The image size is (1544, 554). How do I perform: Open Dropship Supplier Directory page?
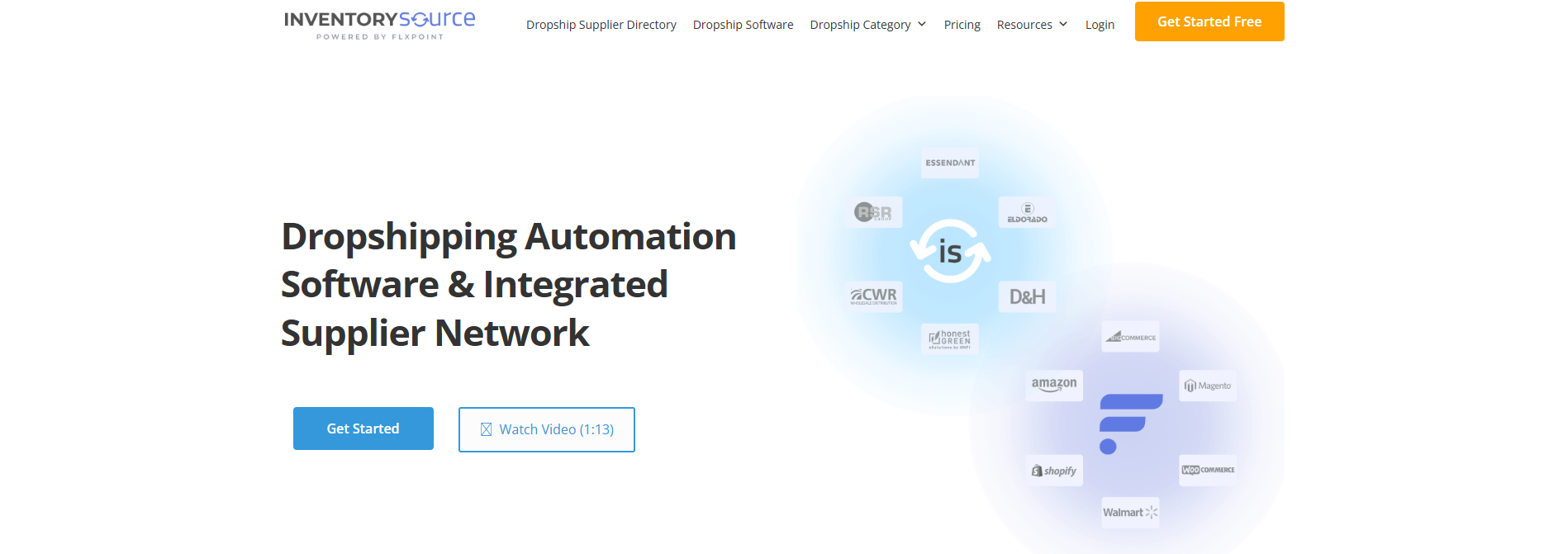[601, 25]
